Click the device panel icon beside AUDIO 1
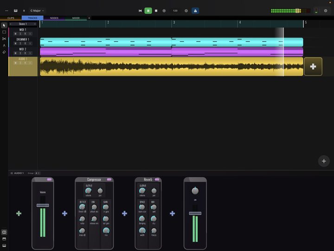 [x=12, y=173]
